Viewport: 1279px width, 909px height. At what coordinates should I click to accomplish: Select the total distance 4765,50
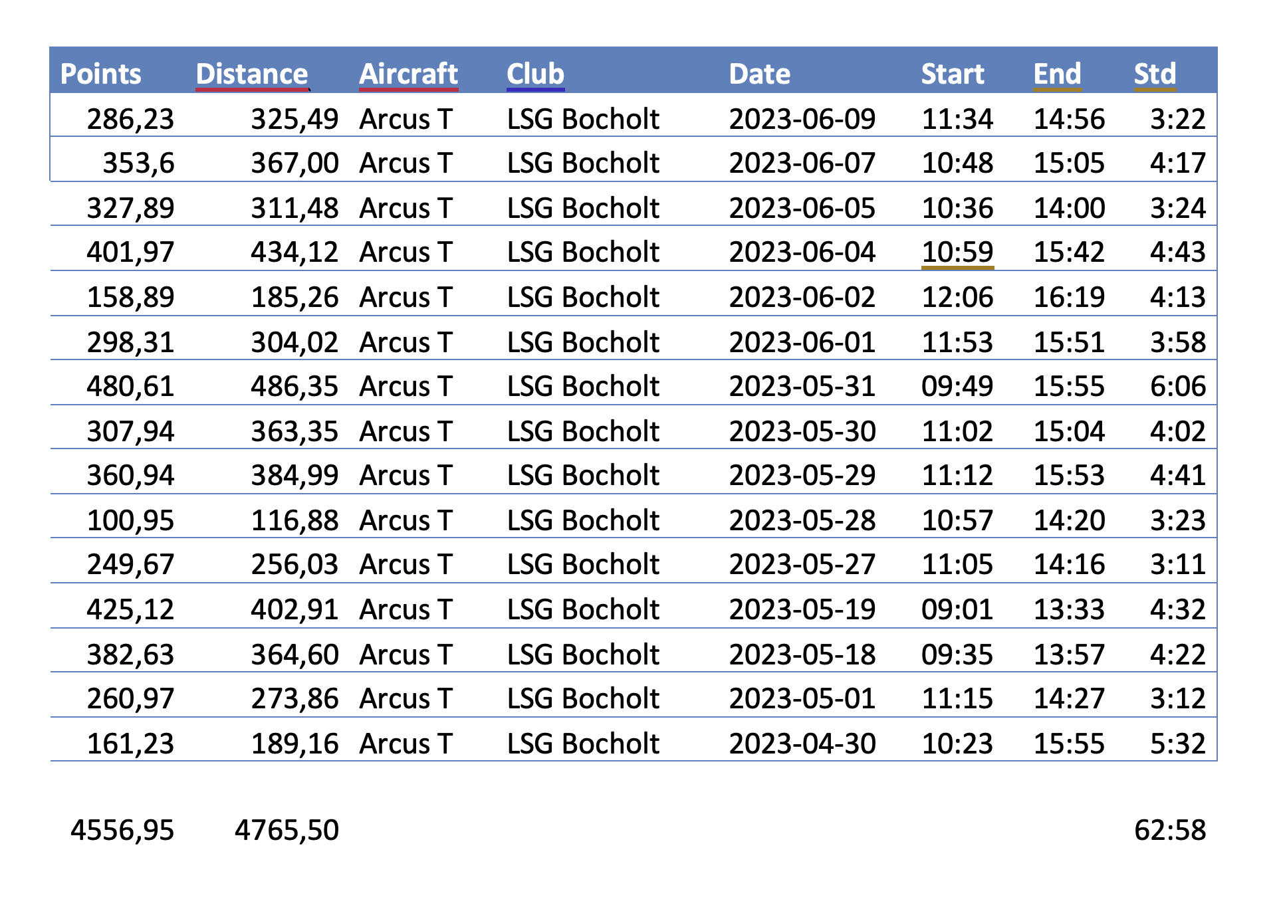(x=287, y=831)
